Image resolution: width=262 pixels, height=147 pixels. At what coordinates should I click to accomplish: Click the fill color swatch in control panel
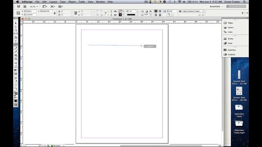(120, 11)
